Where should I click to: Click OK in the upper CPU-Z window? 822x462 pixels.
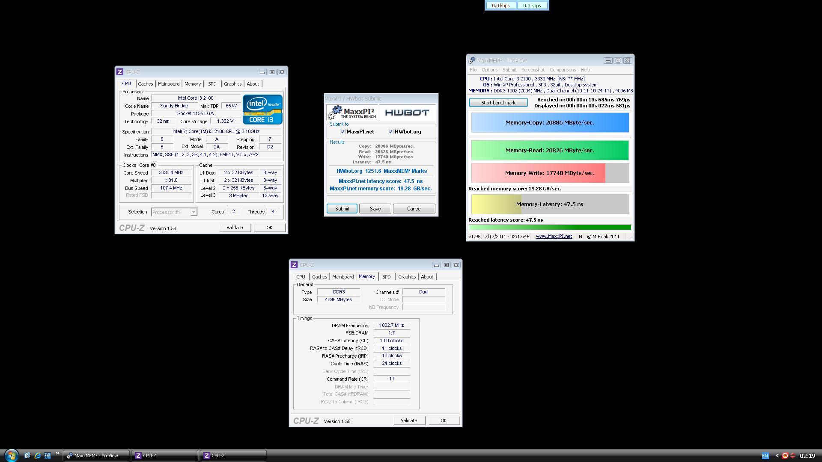pyautogui.click(x=269, y=228)
